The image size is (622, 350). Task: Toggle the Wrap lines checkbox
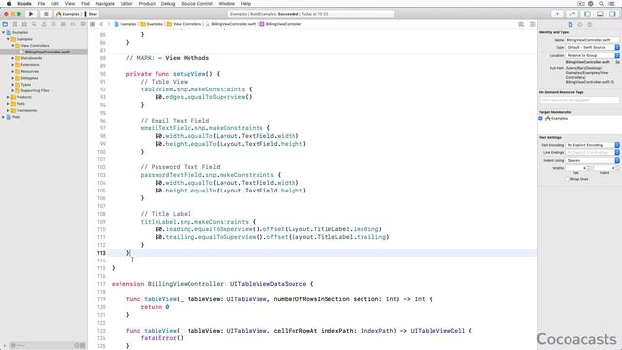[567, 179]
